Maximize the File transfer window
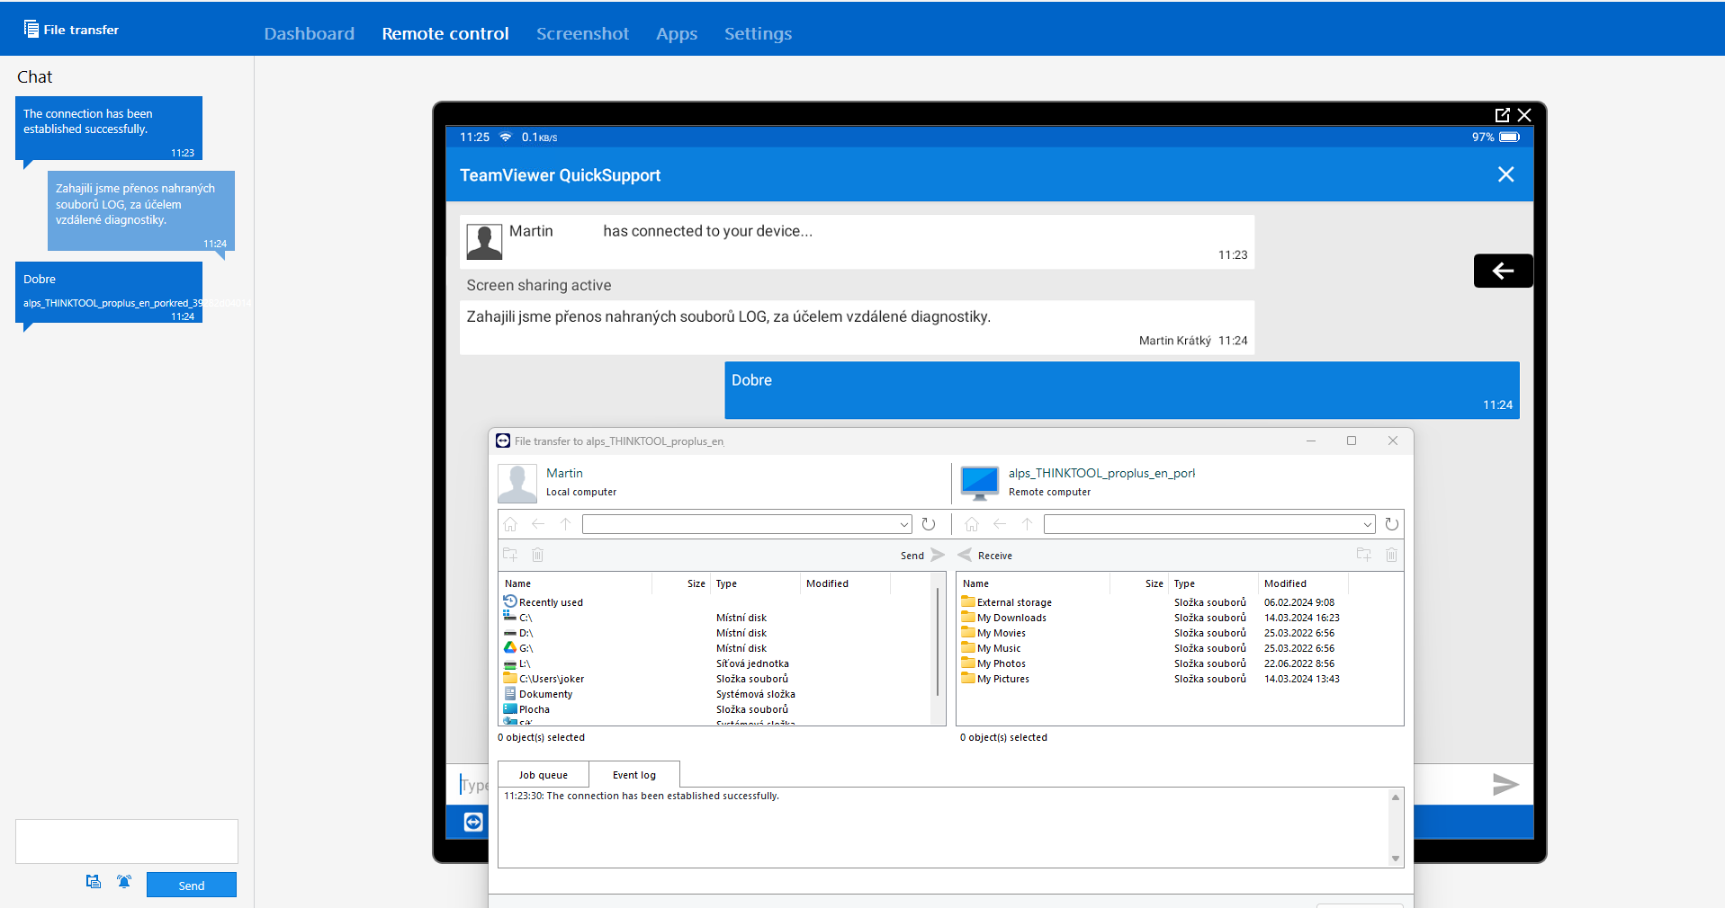 point(1352,441)
